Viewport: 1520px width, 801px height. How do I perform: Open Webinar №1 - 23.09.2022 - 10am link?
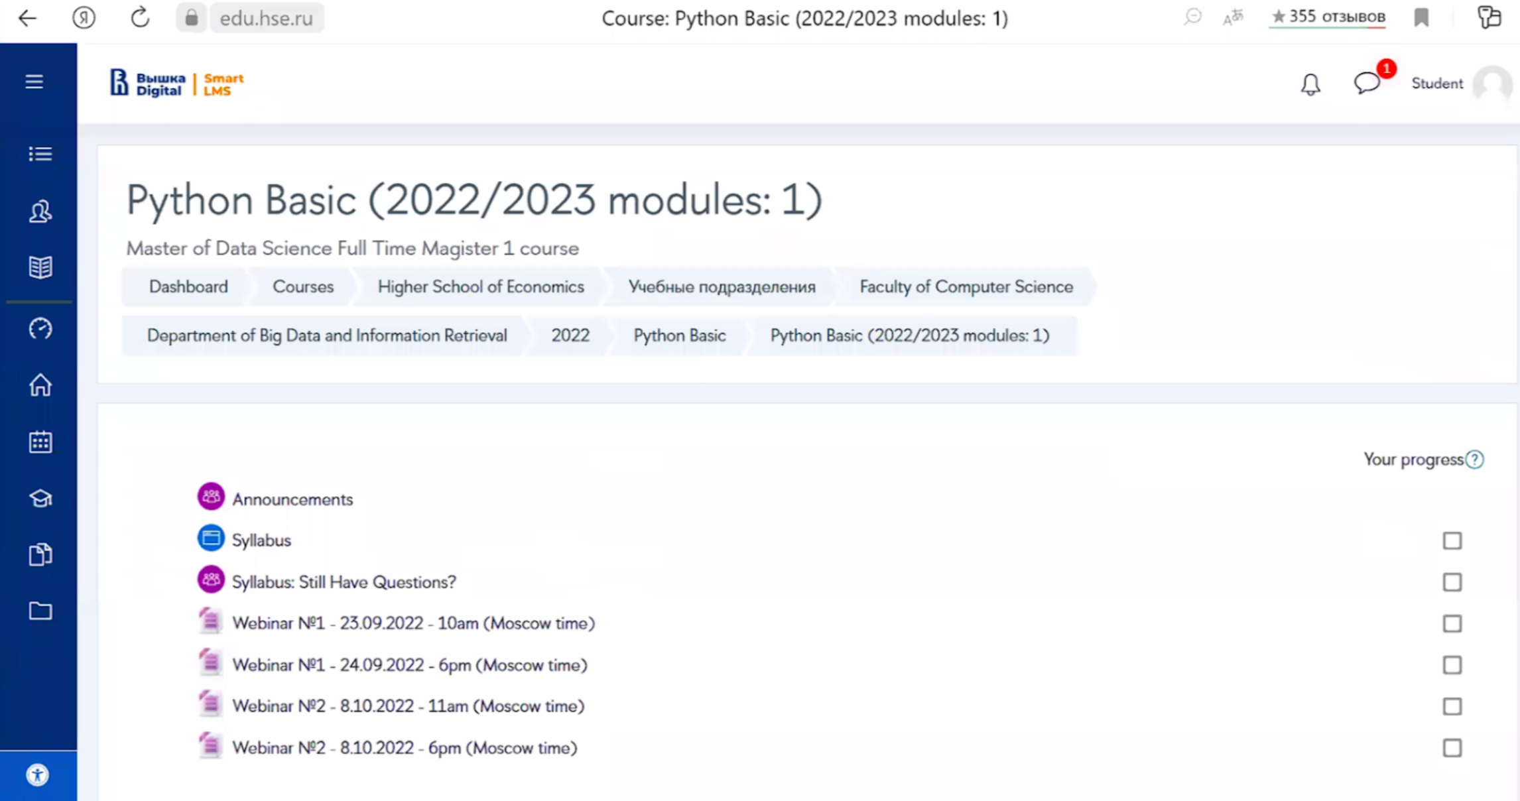click(x=413, y=623)
